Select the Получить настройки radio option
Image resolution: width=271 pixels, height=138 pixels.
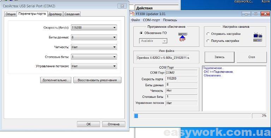click(208, 41)
